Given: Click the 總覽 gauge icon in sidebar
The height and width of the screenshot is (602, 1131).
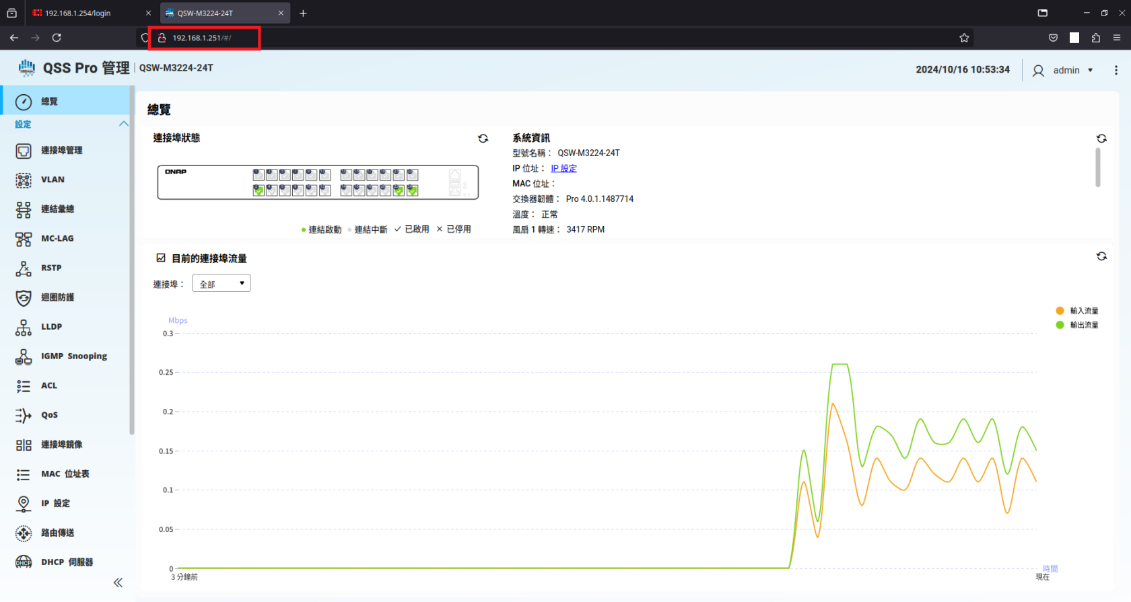Looking at the screenshot, I should click(x=24, y=102).
